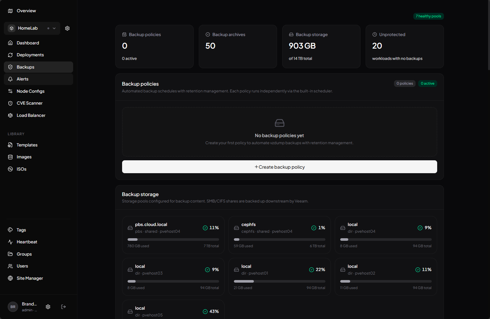Click the BR user avatar
The height and width of the screenshot is (319, 490).
pyautogui.click(x=13, y=307)
